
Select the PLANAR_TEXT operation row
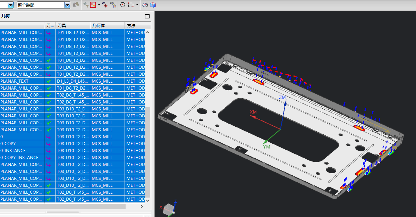coord(73,81)
